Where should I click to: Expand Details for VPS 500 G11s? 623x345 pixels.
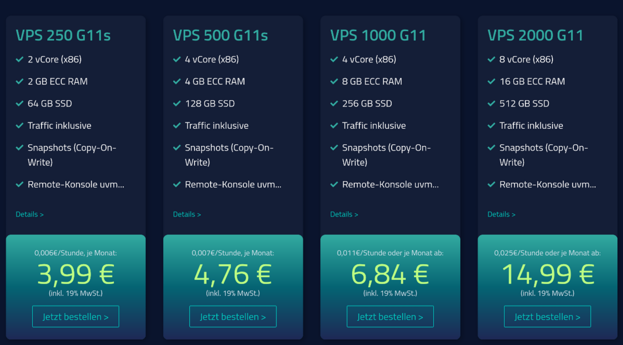(187, 214)
